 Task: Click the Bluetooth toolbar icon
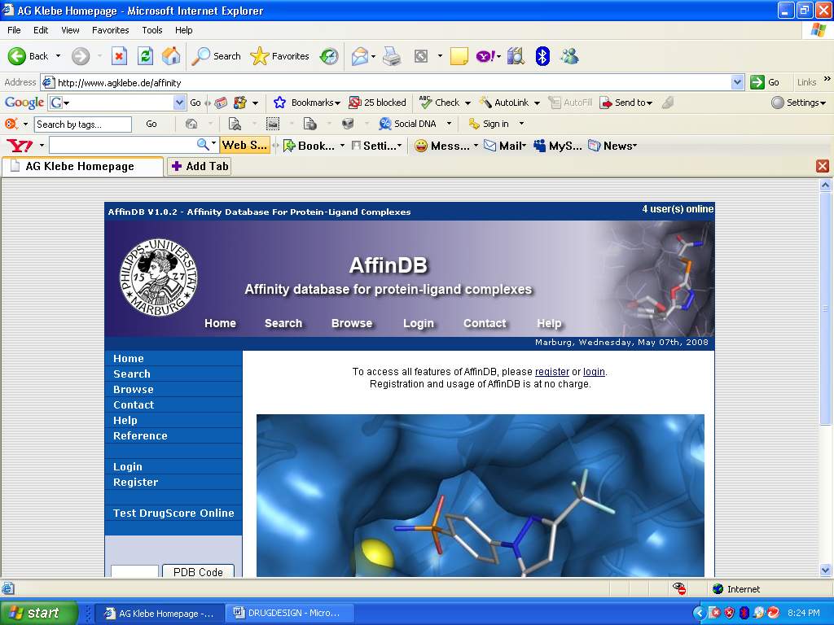pyautogui.click(x=542, y=56)
